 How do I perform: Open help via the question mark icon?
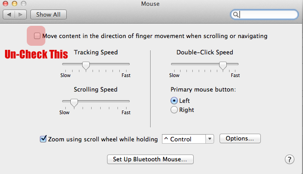point(289,159)
